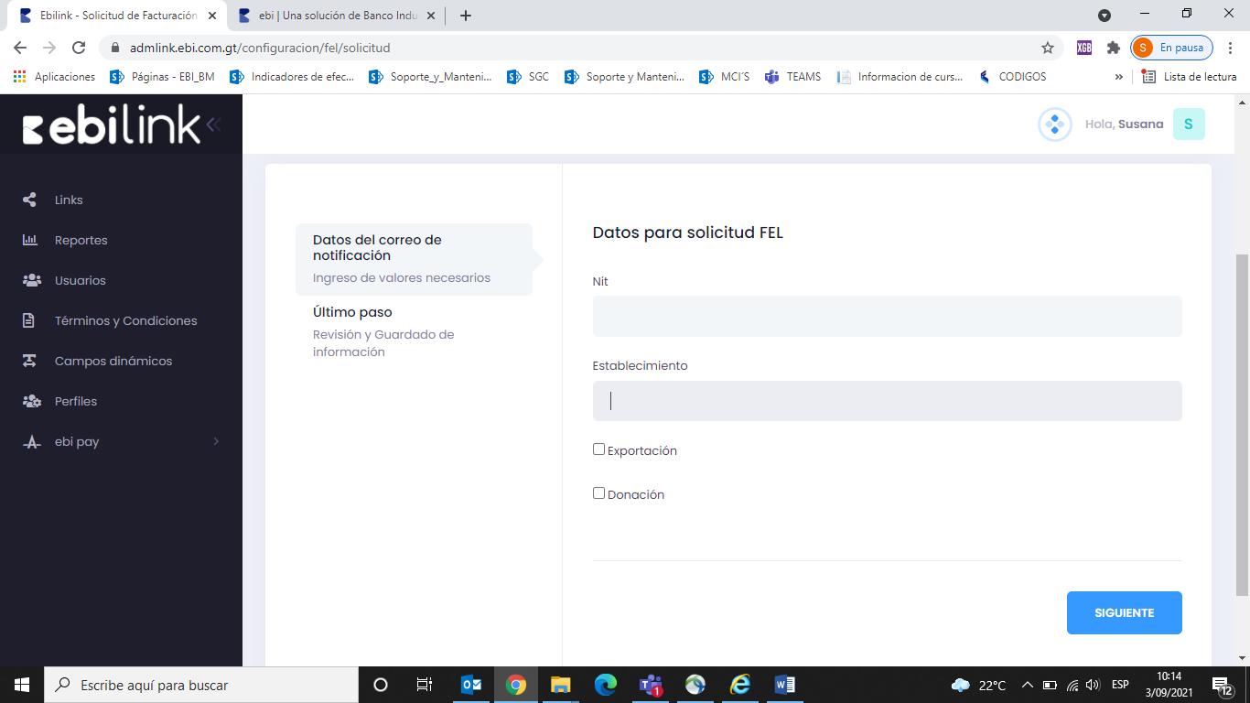Viewport: 1250px width, 703px height.
Task: Open Páginas - EBI_BM bookmark
Action: 162,77
